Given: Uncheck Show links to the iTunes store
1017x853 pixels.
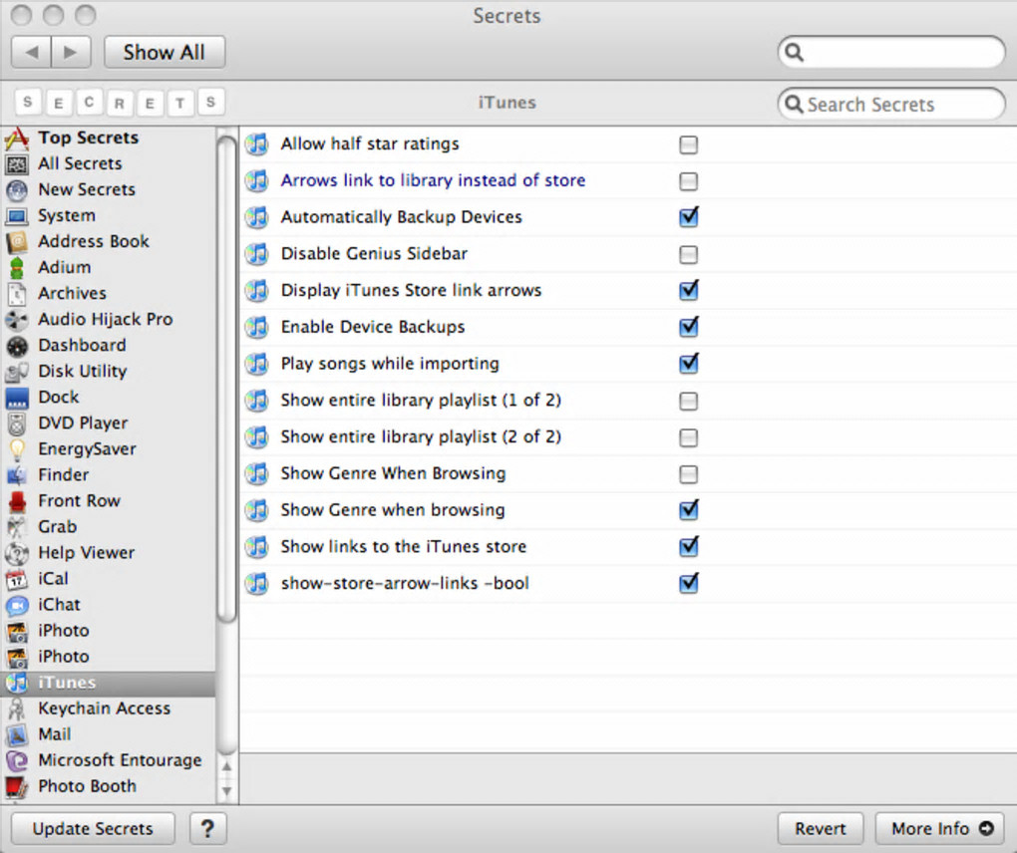Looking at the screenshot, I should coord(688,546).
